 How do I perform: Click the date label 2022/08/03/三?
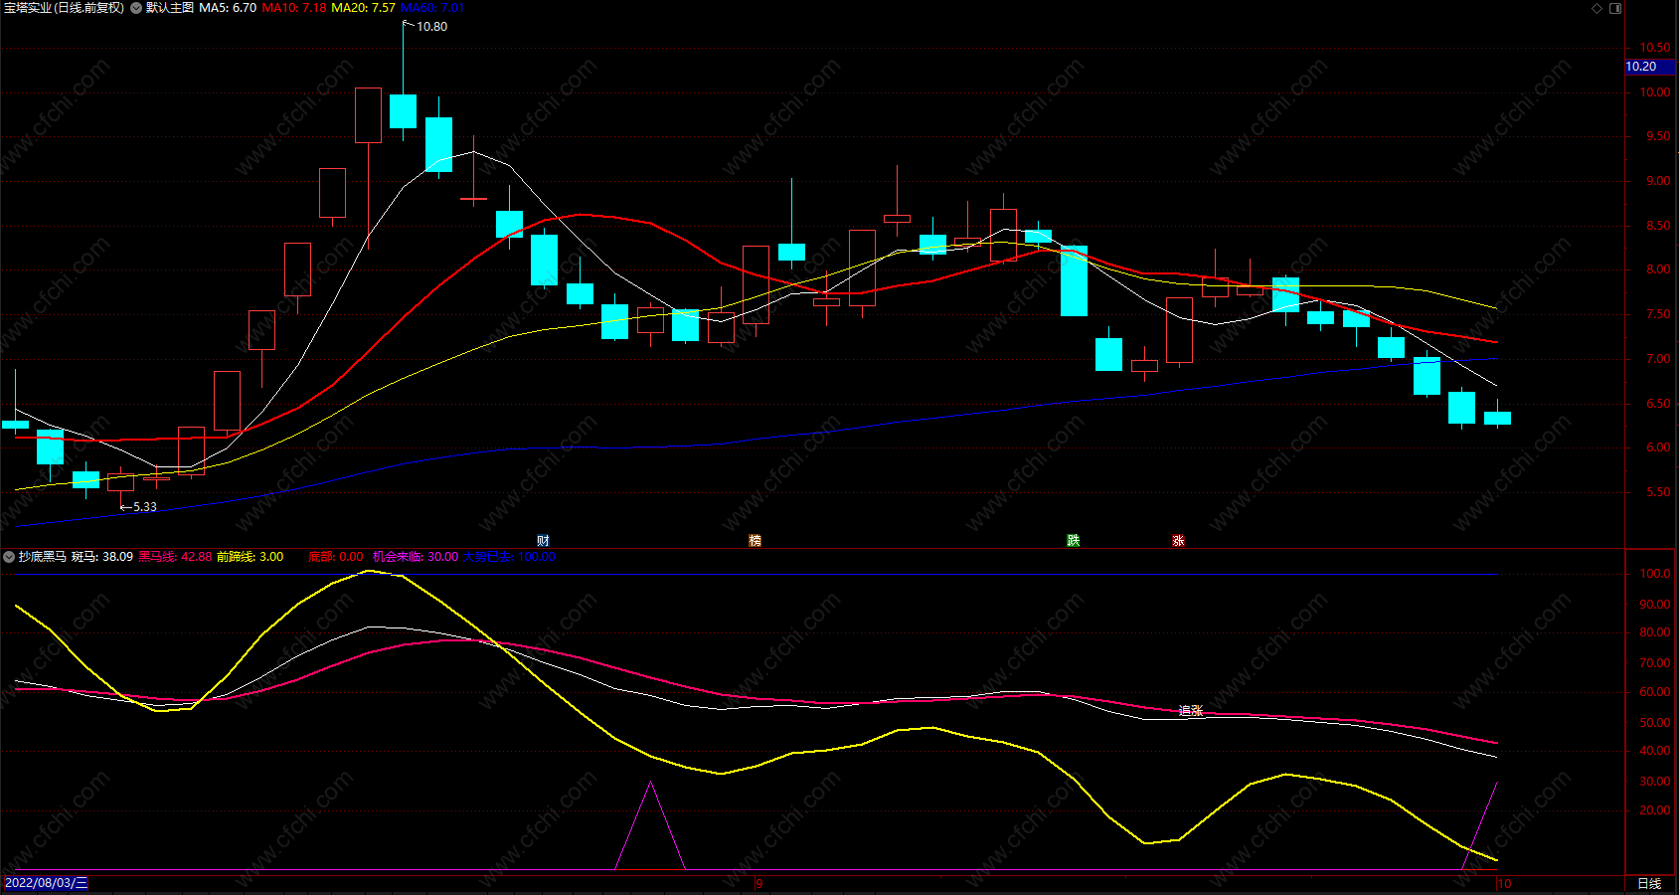[x=46, y=883]
